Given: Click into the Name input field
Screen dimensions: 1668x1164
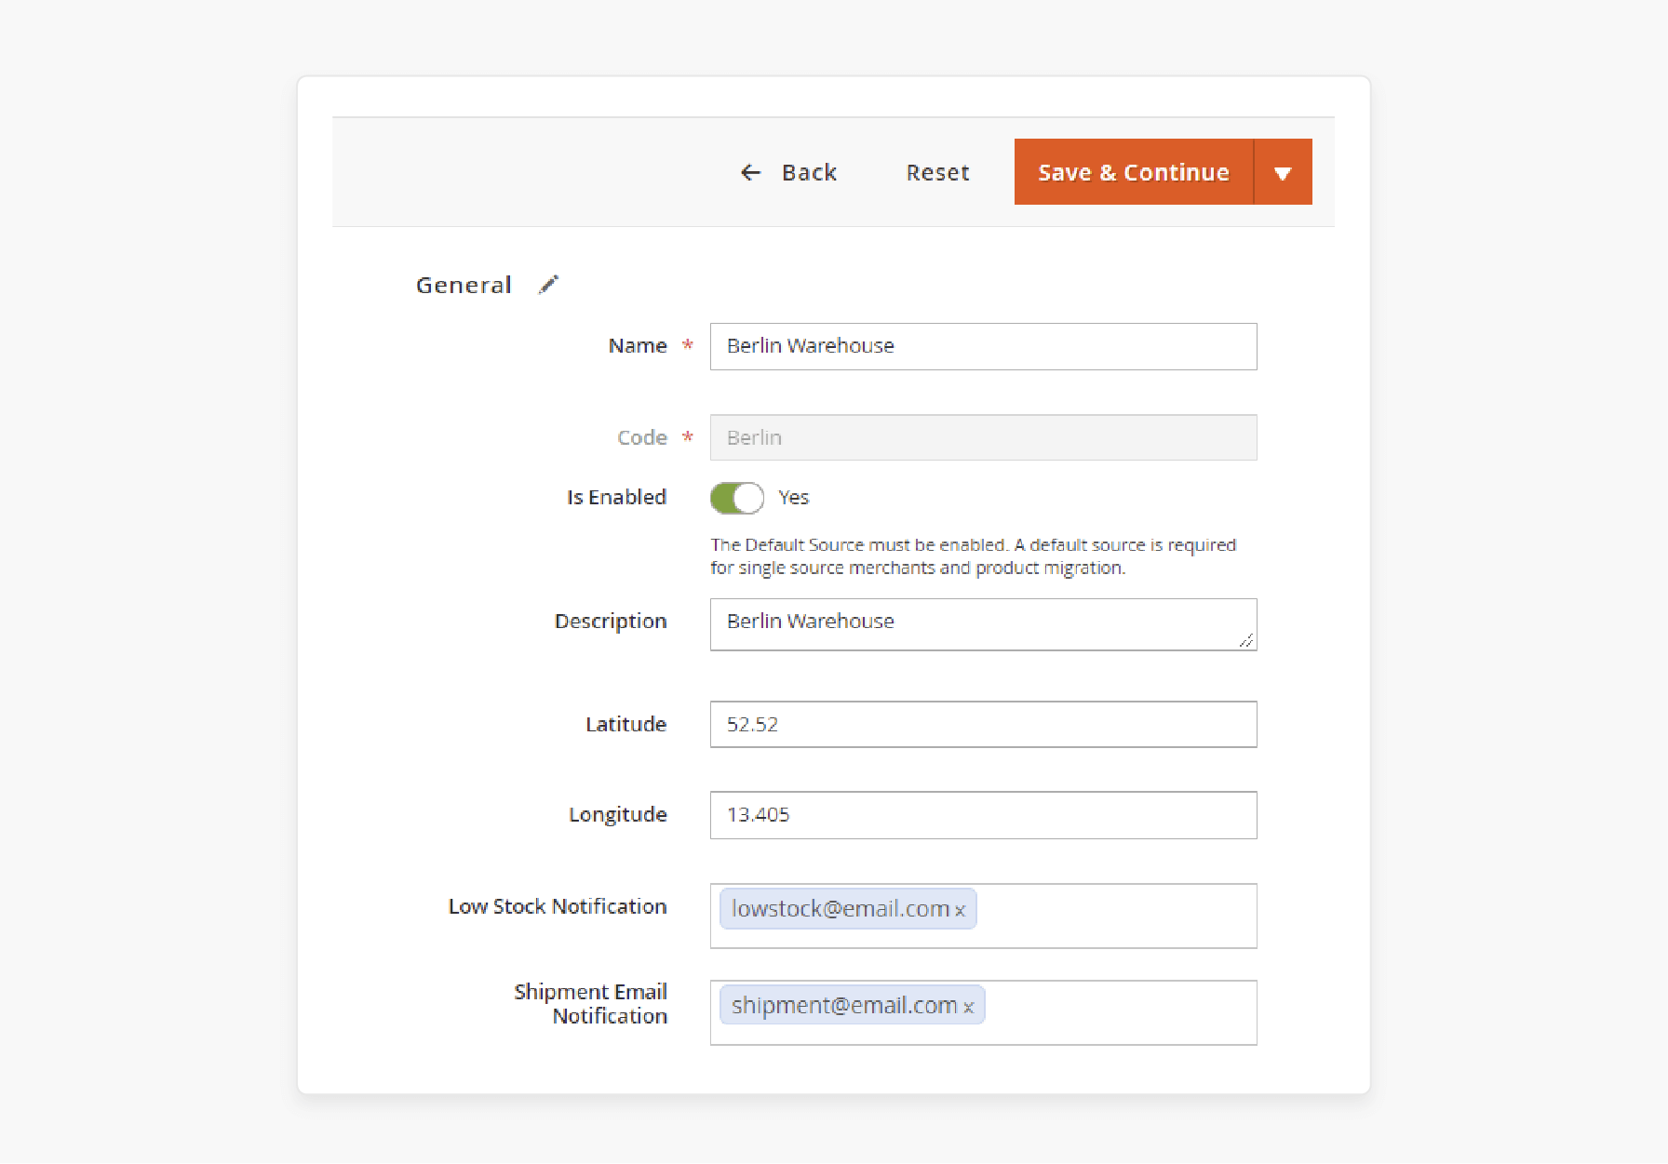Looking at the screenshot, I should pos(983,346).
